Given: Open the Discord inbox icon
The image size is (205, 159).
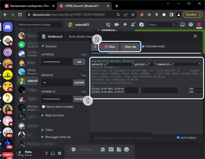Looking at the screenshot, I should 183,25.
